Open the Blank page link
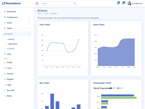The width and height of the screenshot is (145, 109). coord(17,96)
